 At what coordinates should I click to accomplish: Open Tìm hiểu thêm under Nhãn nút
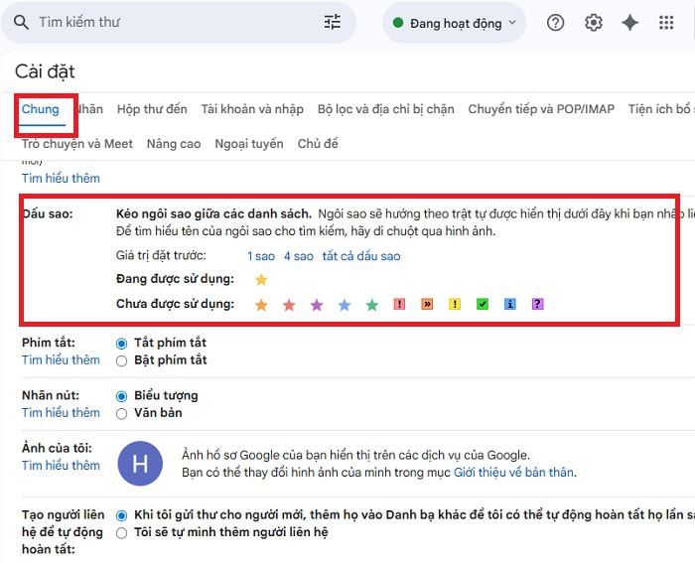tap(61, 413)
